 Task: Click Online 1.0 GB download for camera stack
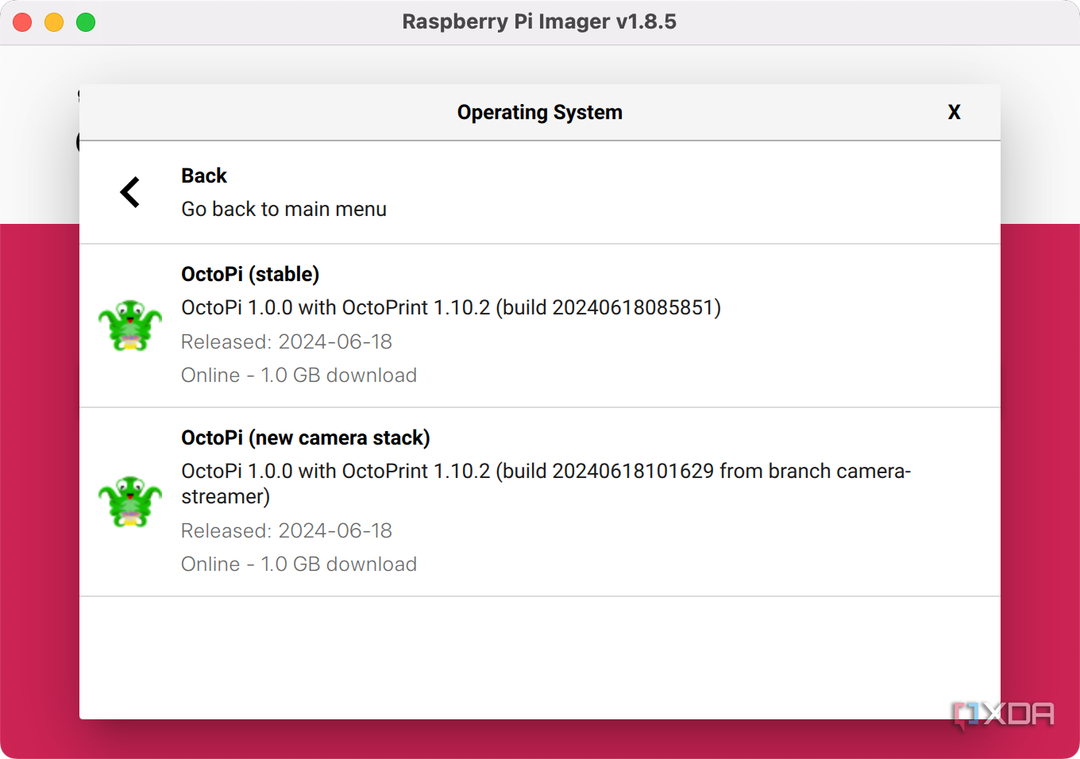point(299,564)
